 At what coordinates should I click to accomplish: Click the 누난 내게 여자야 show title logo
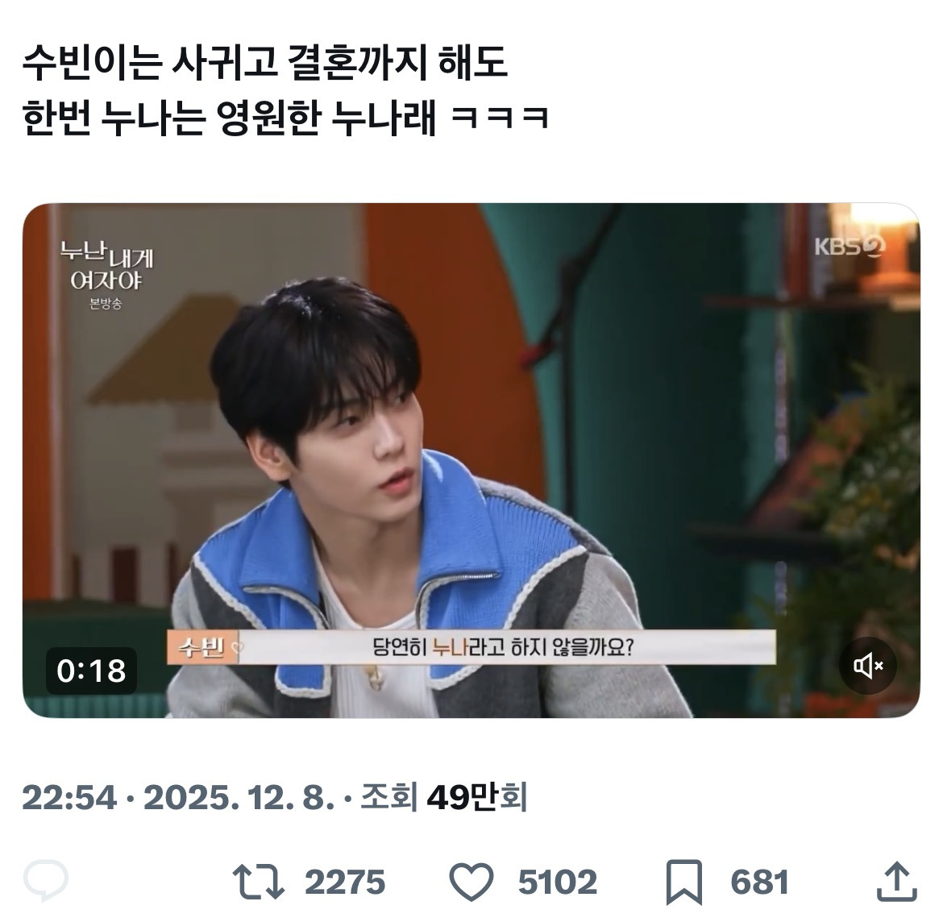point(106,267)
